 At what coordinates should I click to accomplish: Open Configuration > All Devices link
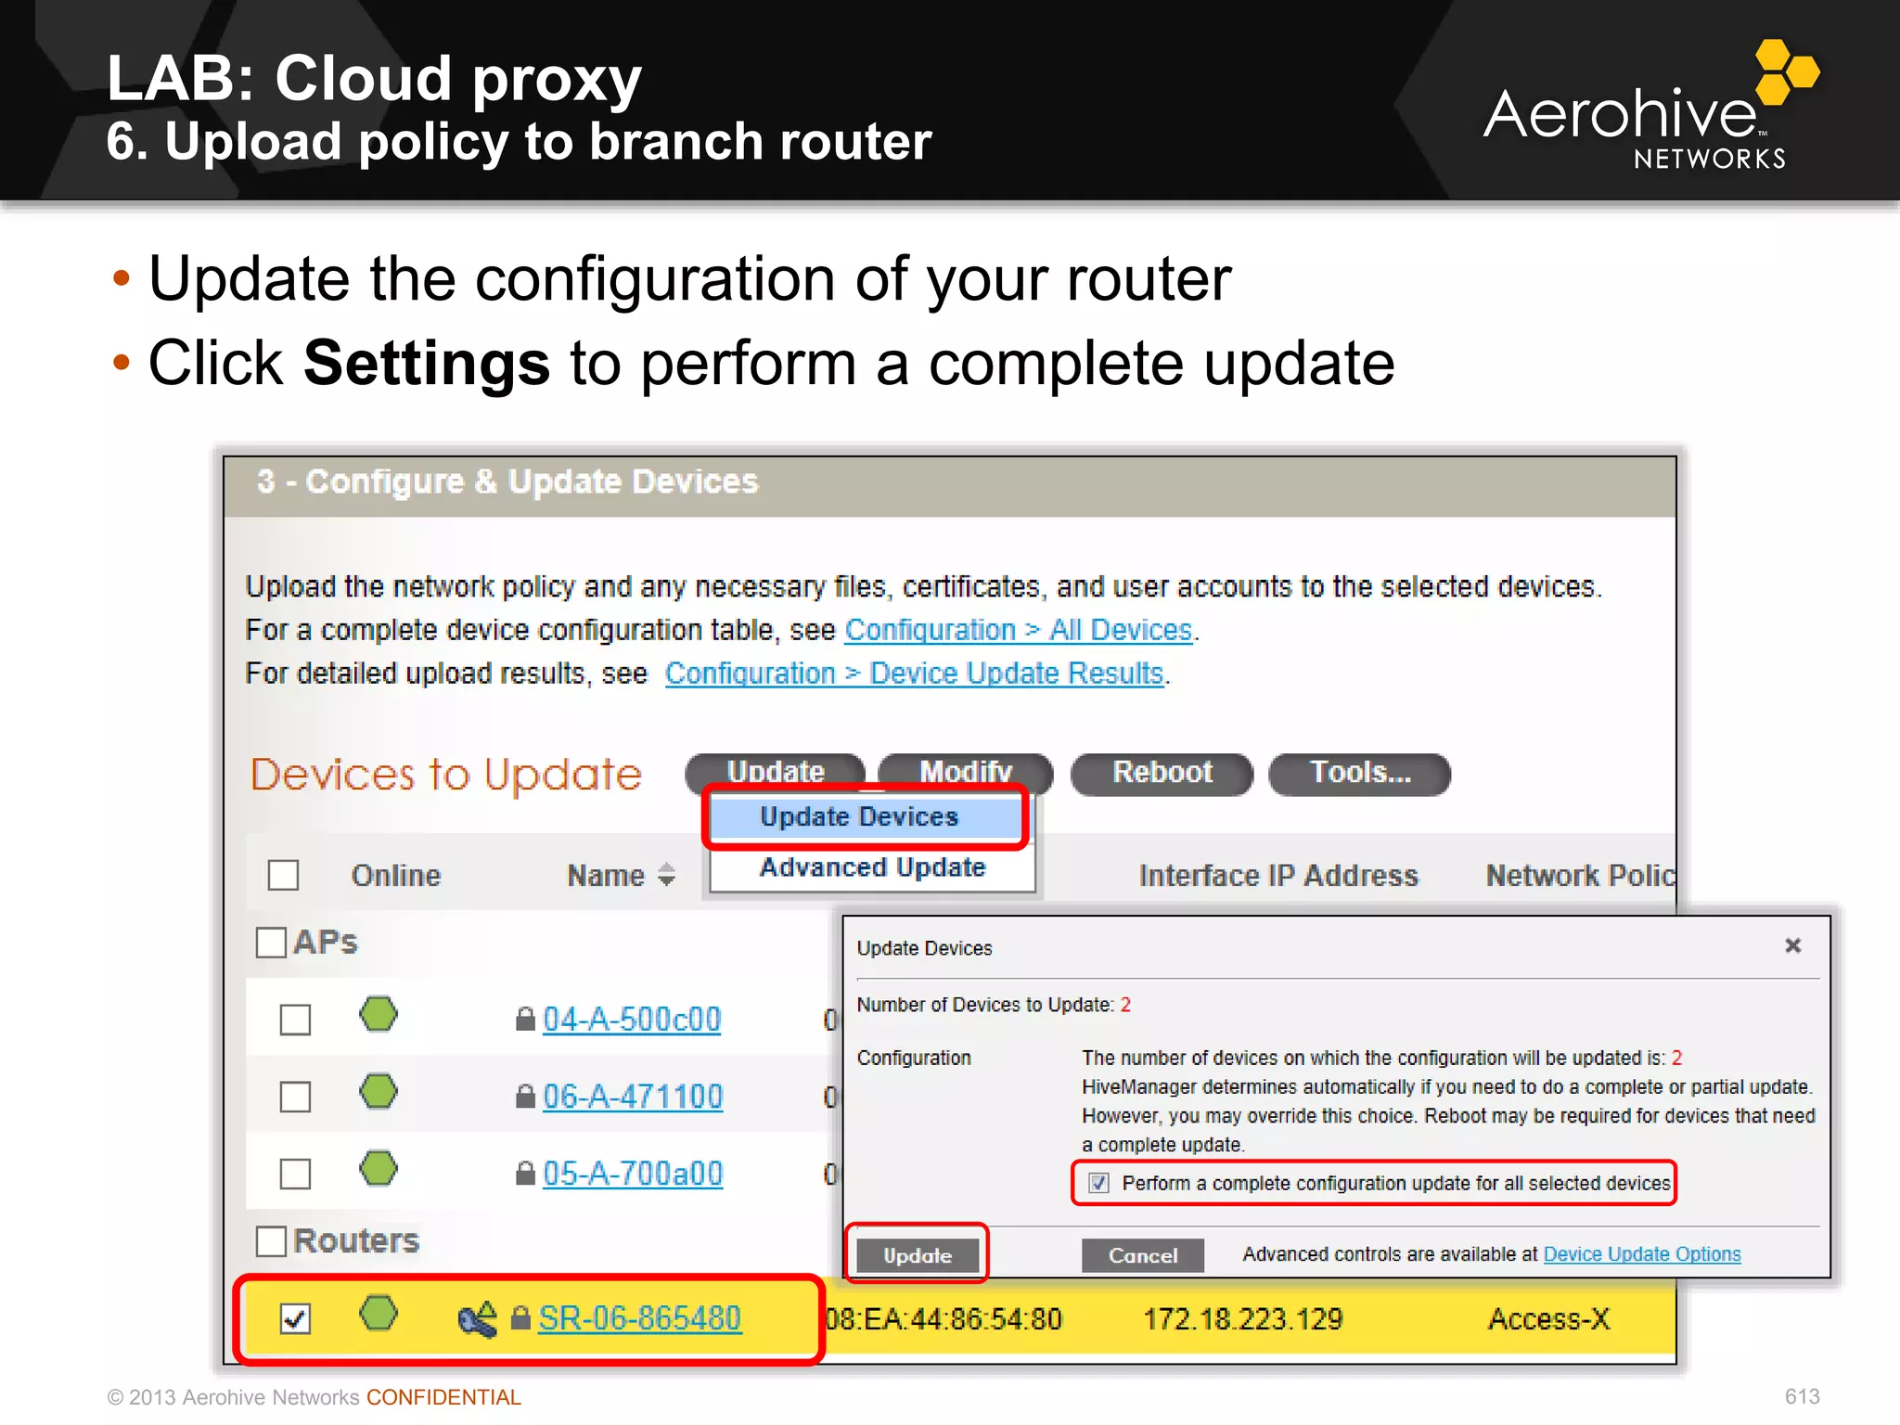point(1019,630)
